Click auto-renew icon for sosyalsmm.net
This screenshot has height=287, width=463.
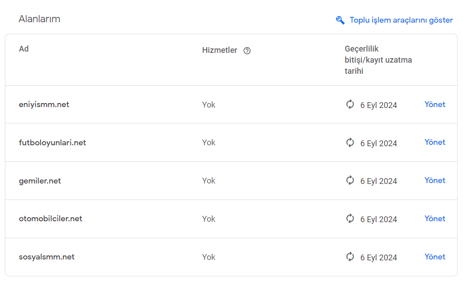coord(350,257)
